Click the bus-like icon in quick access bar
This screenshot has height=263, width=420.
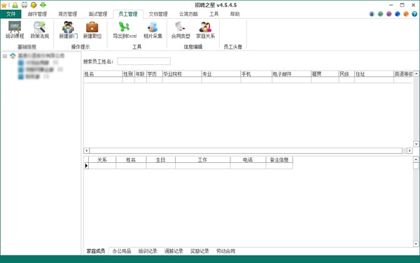click(24, 5)
